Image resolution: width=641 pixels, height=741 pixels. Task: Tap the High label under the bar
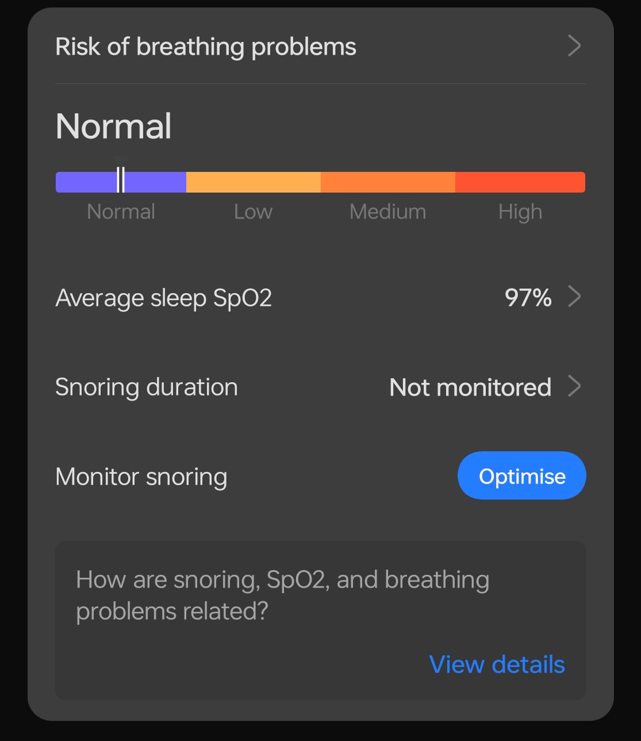click(520, 212)
